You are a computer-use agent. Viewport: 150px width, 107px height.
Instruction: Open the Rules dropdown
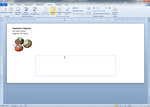click(x=76, y=8)
